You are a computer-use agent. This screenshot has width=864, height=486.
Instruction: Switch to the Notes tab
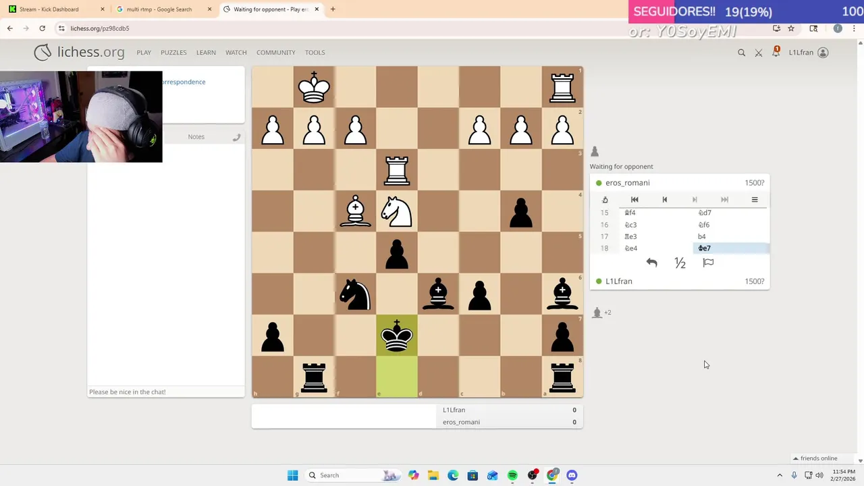point(196,136)
